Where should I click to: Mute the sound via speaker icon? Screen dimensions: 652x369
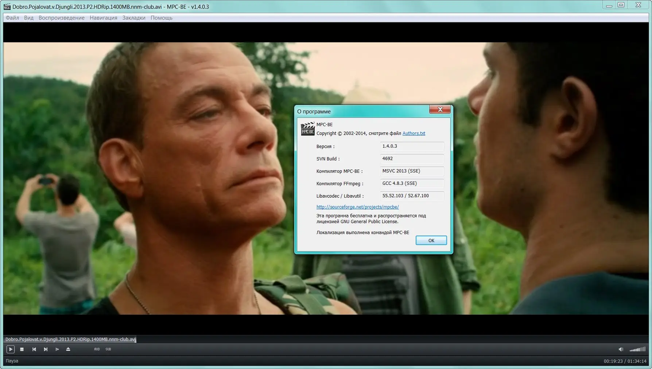621,349
